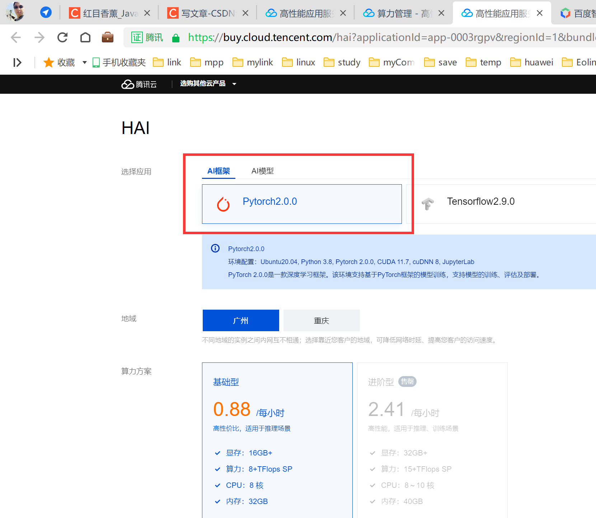
Task: Select the Tensorflow2.9.0 application card
Action: 501,204
